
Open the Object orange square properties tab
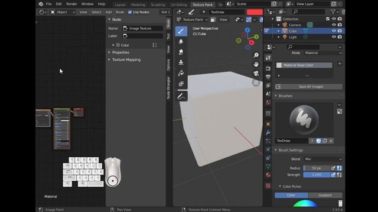tap(268, 124)
